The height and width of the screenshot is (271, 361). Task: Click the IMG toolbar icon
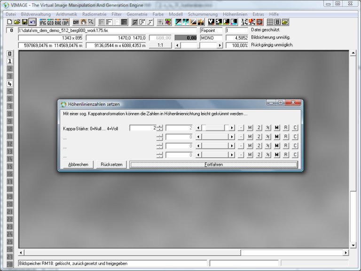pyautogui.click(x=43, y=22)
